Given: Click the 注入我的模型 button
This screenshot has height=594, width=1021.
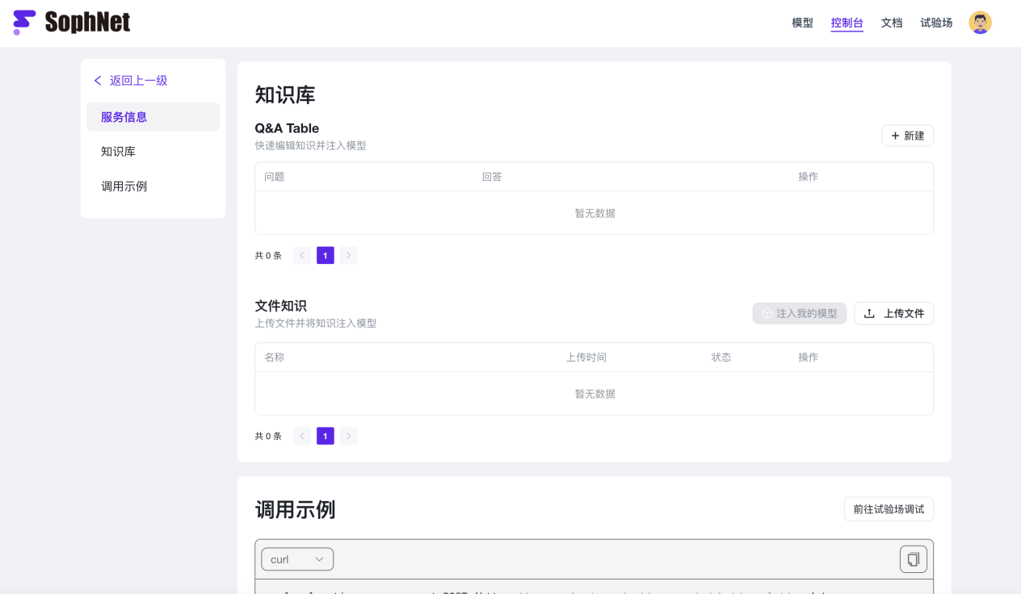Looking at the screenshot, I should (799, 313).
